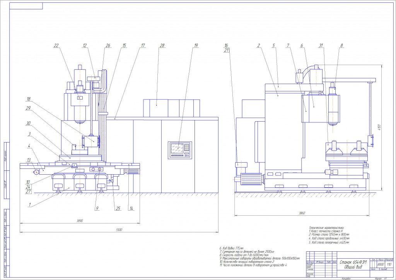The height and width of the screenshot is (280, 396).
Task: Click the 'Технические характеристики' heading
Action: tap(326, 228)
